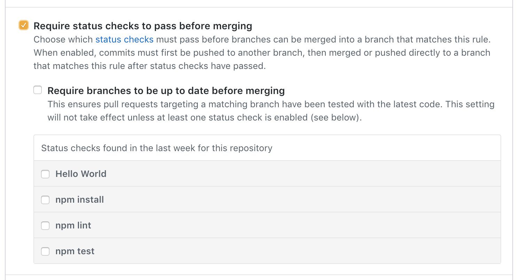Click the 'npm test' label text
520x280 pixels.
(x=75, y=251)
